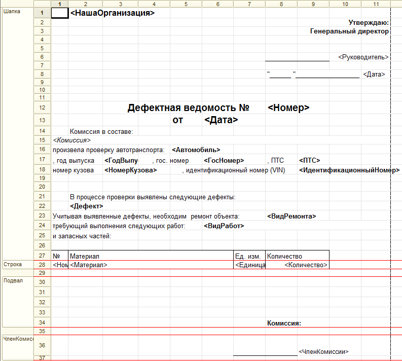
Task: Select column header 3
Action: coord(121,4)
